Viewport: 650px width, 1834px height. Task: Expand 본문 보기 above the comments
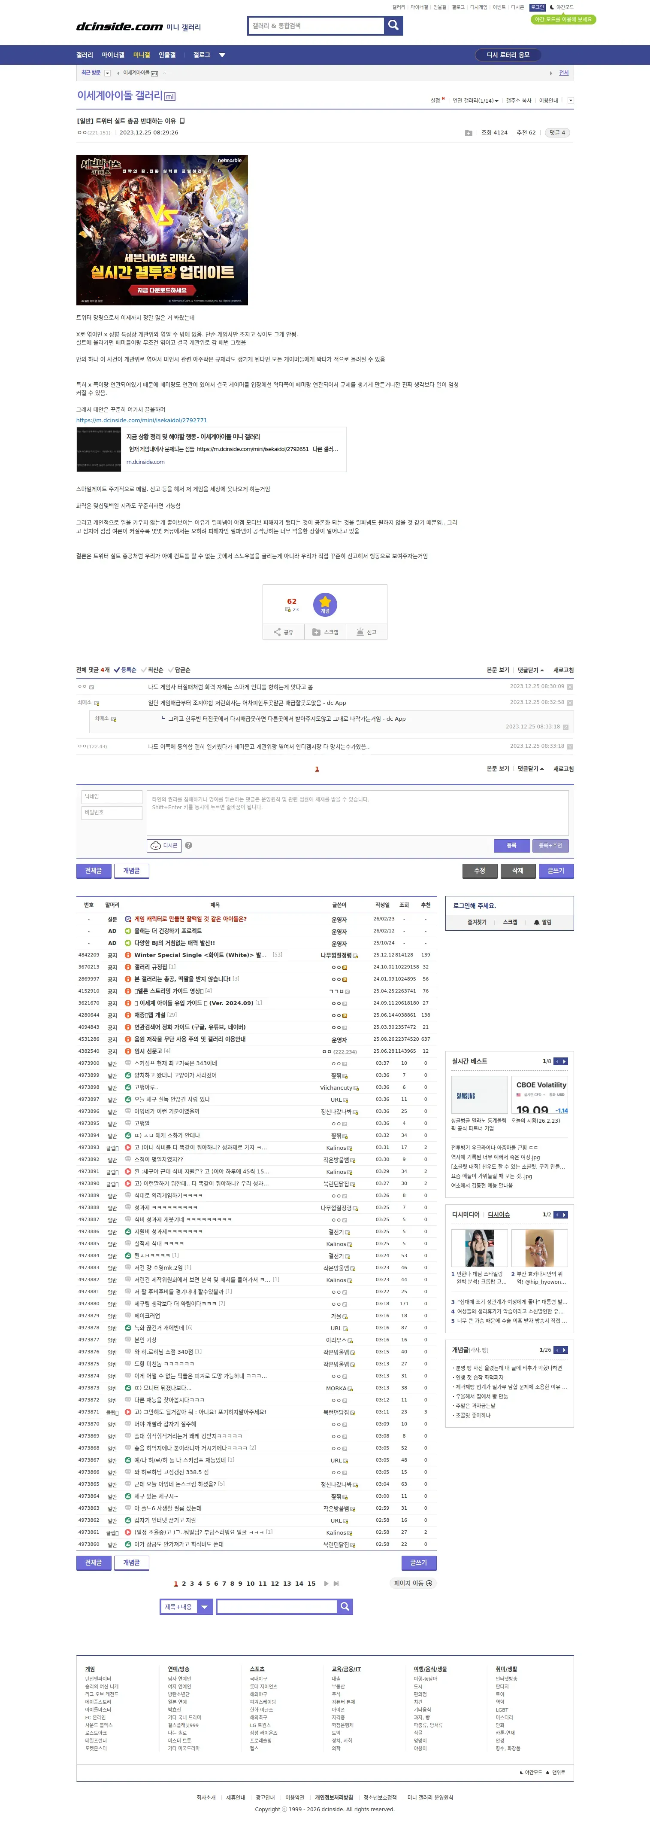498,670
